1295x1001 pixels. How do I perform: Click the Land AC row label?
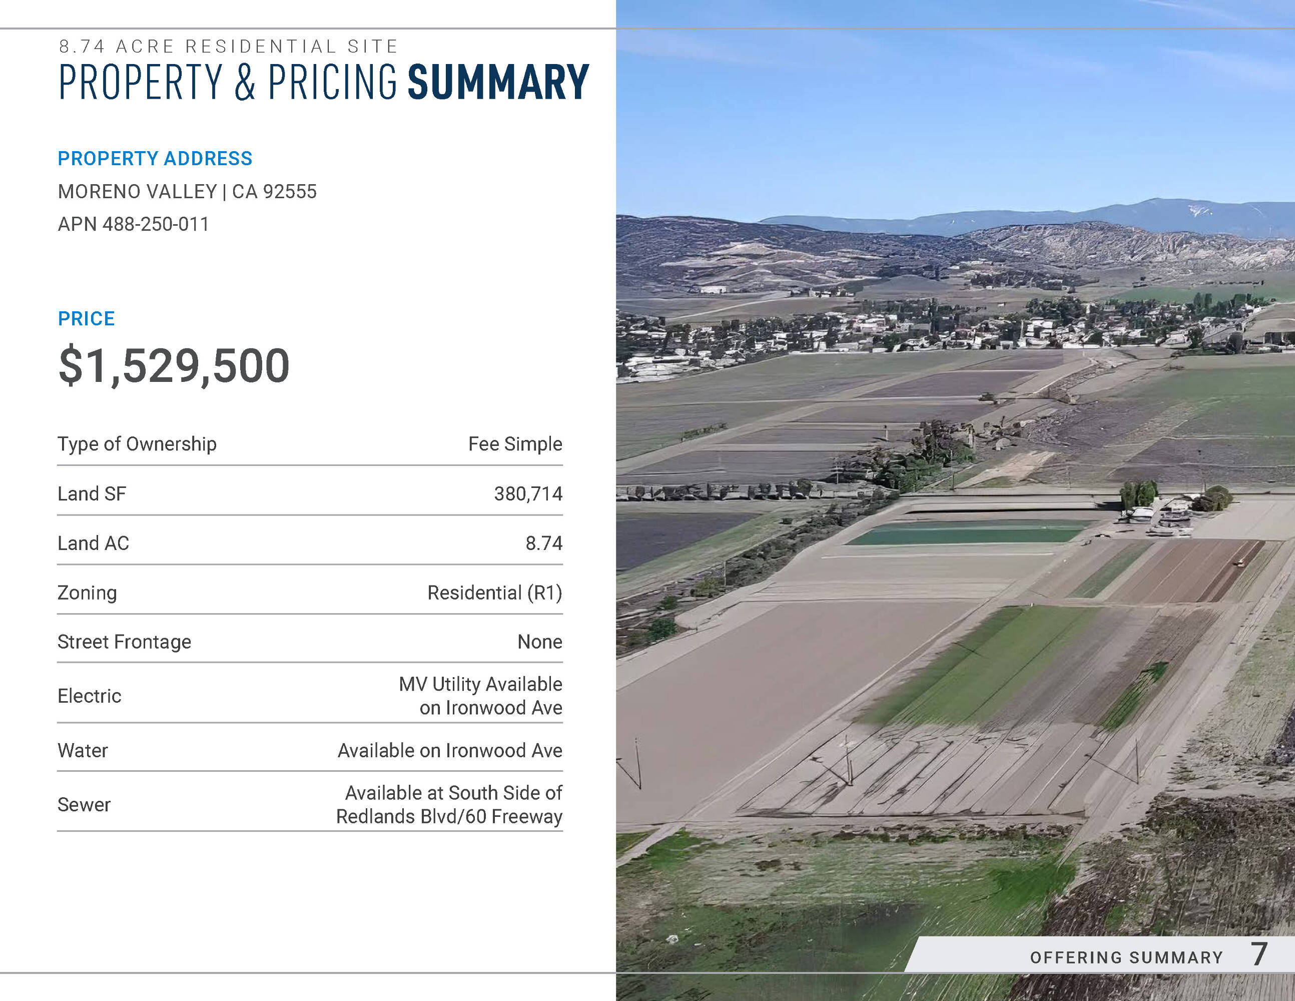(x=93, y=543)
